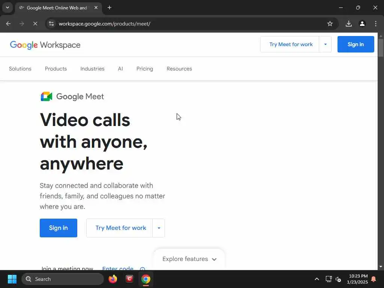384x288 pixels.
Task: Expand hero Try Meet dropdown arrow
Action: click(x=159, y=228)
